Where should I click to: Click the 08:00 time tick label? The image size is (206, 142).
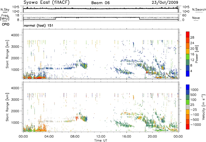point(75,137)
